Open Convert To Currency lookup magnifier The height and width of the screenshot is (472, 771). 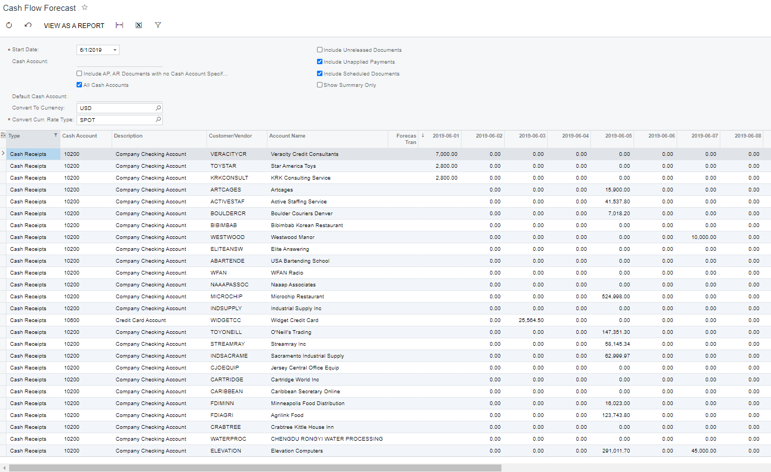point(158,108)
